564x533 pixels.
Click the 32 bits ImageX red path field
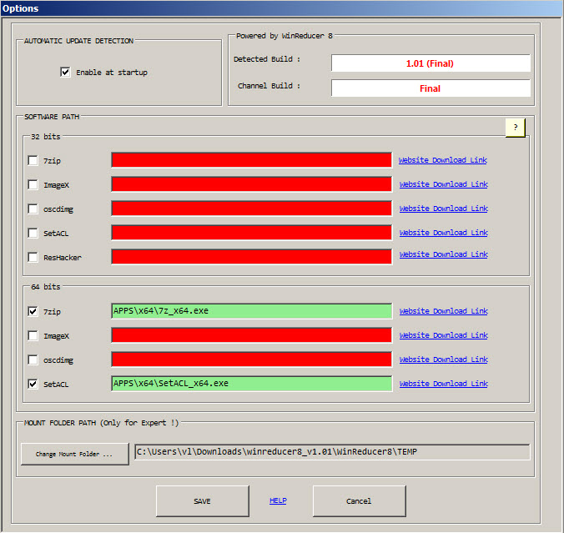tap(251, 184)
